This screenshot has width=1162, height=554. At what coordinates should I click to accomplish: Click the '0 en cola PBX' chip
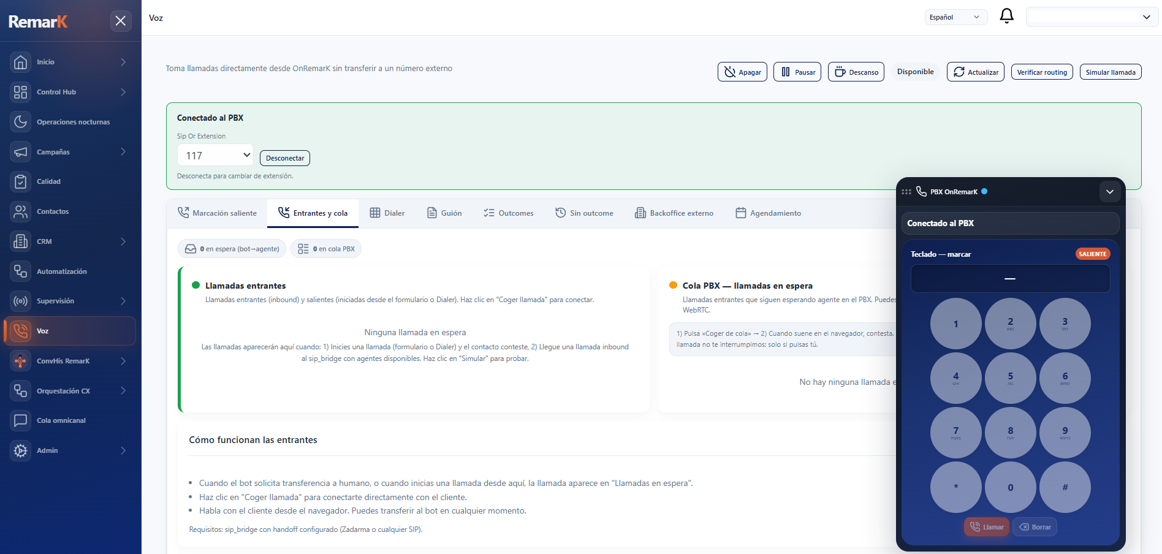point(326,249)
